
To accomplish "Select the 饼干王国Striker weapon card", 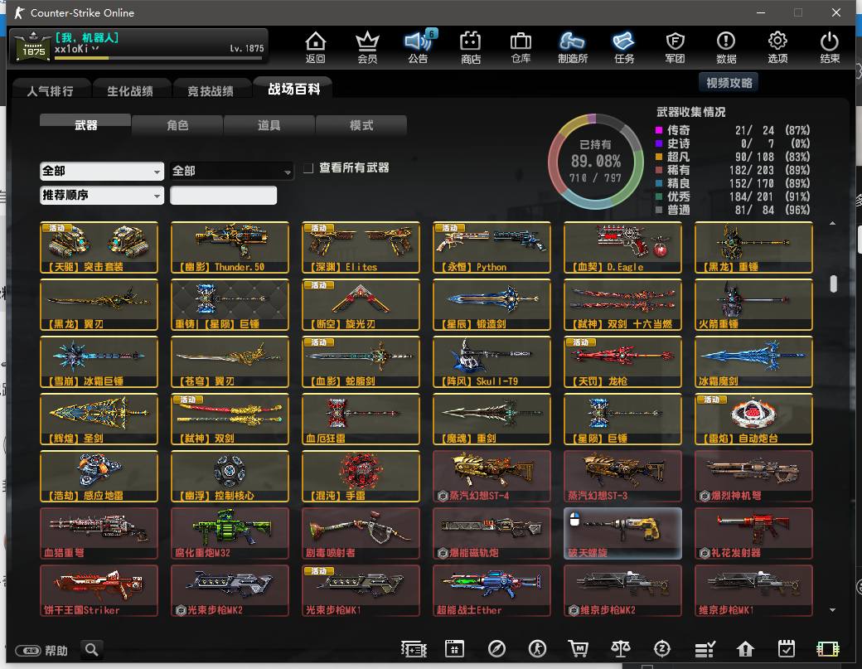I will coord(99,590).
